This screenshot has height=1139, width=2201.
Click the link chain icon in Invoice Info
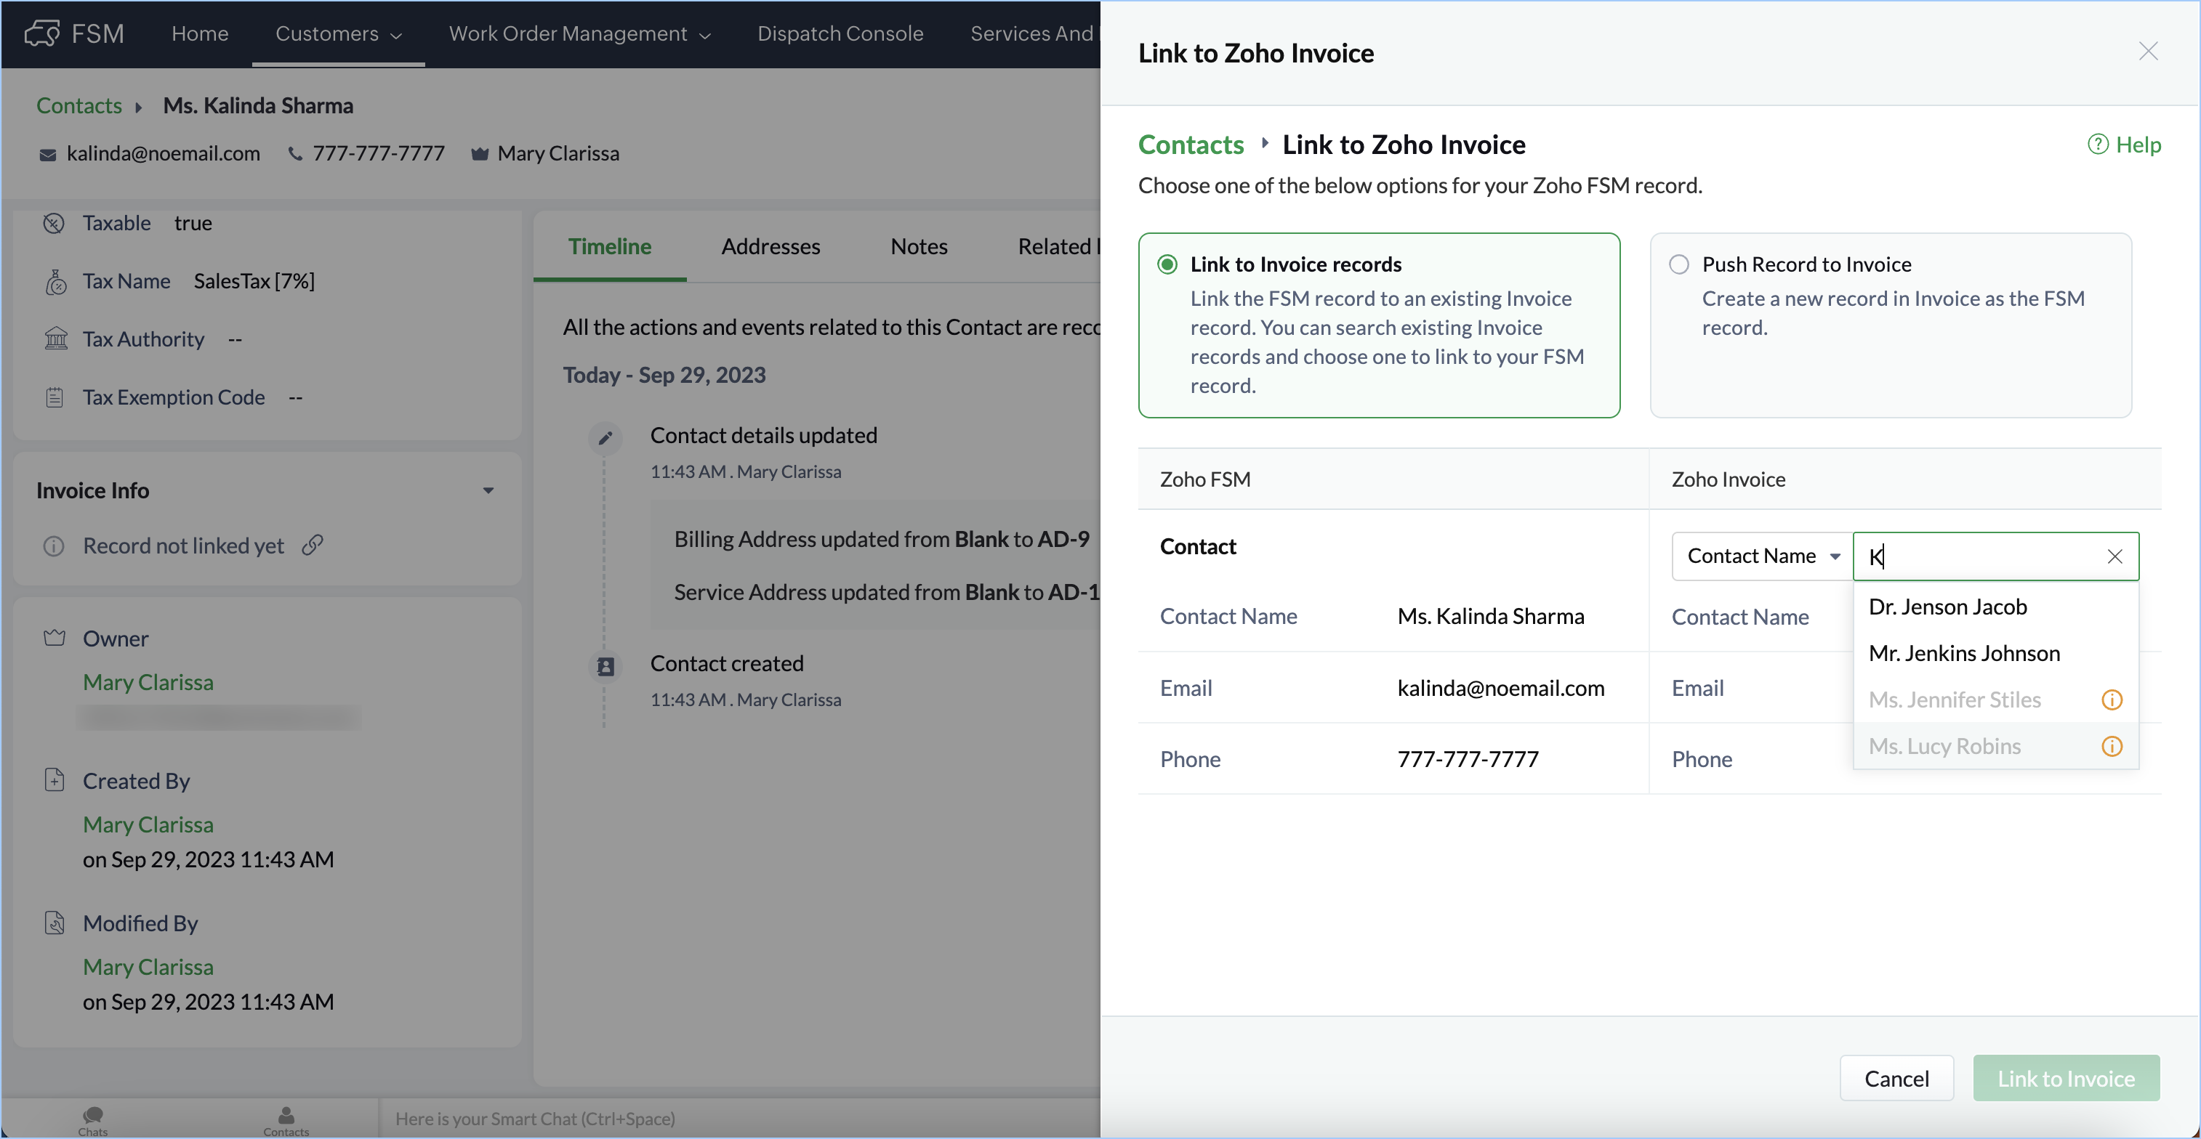click(x=313, y=545)
